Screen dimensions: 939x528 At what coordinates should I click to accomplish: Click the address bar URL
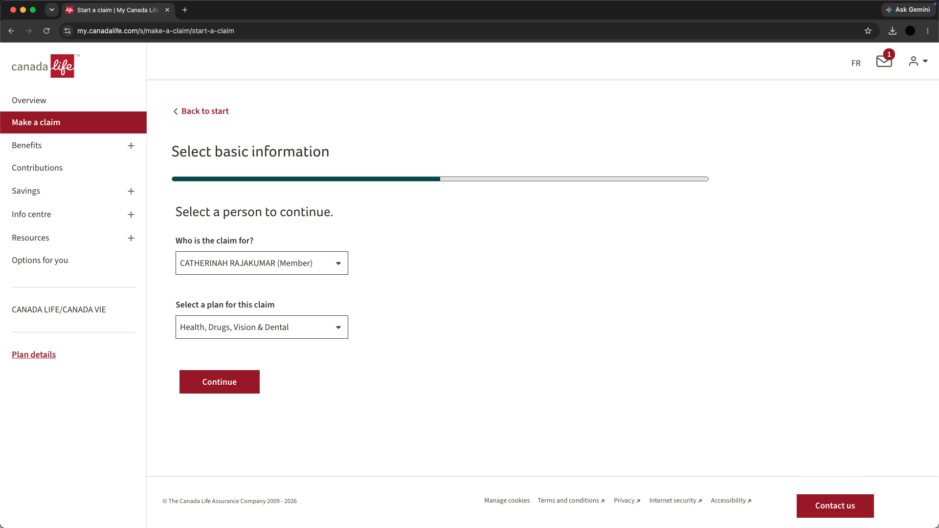[156, 31]
